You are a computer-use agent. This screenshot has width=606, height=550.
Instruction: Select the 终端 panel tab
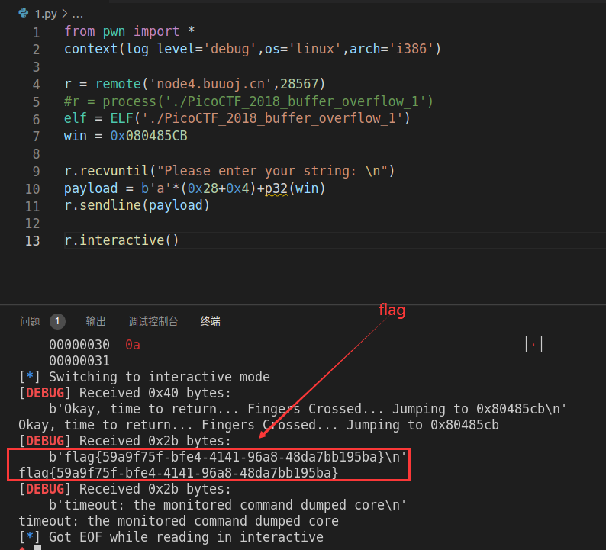coord(210,321)
